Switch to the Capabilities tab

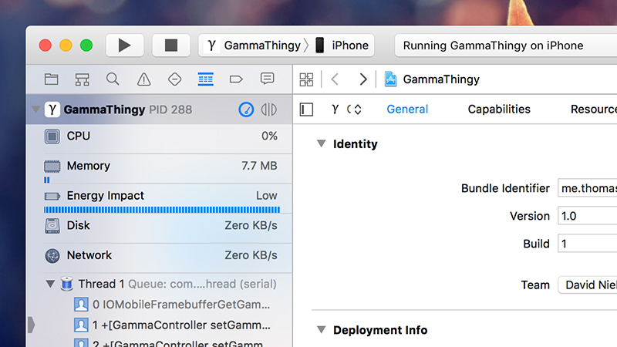[x=499, y=109]
